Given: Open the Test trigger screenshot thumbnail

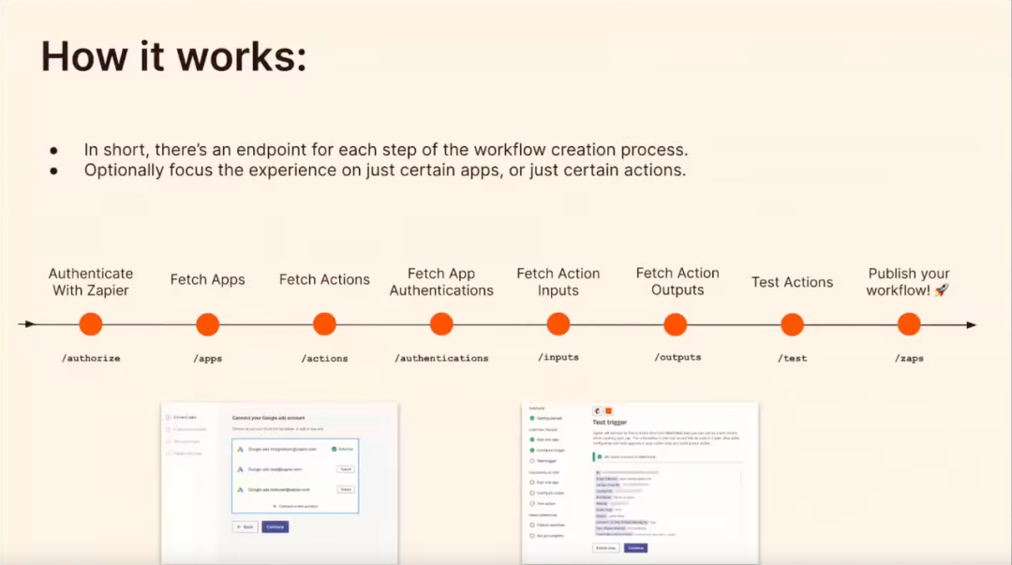Looking at the screenshot, I should pyautogui.click(x=640, y=483).
